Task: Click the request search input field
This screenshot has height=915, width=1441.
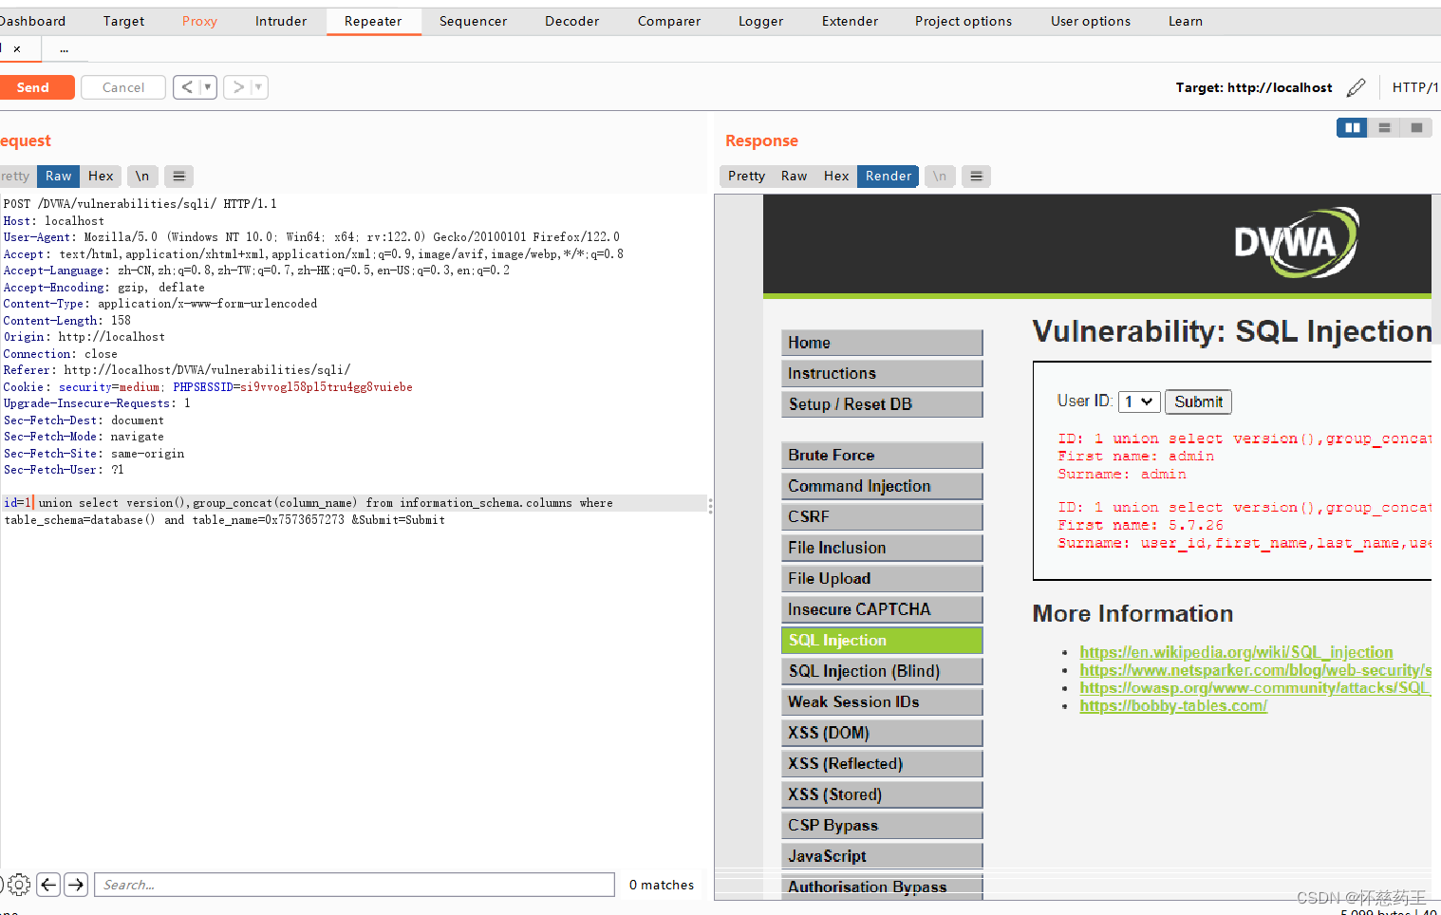Action: 354,885
